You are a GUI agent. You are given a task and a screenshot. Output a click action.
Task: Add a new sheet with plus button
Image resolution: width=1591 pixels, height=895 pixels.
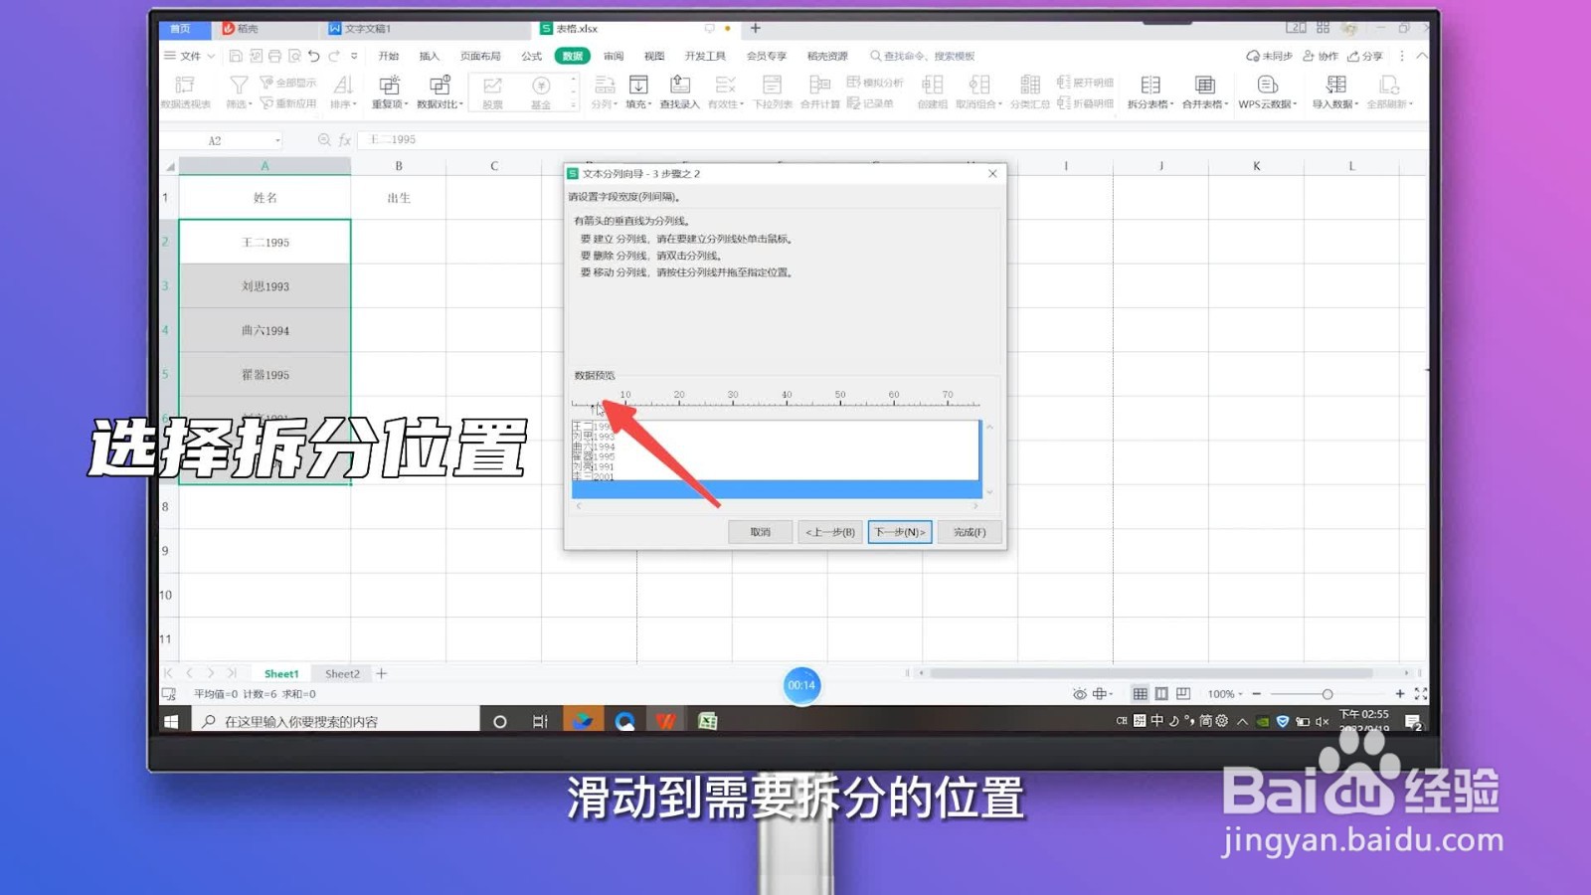point(381,673)
